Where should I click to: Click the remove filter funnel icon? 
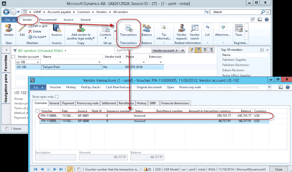point(211,50)
